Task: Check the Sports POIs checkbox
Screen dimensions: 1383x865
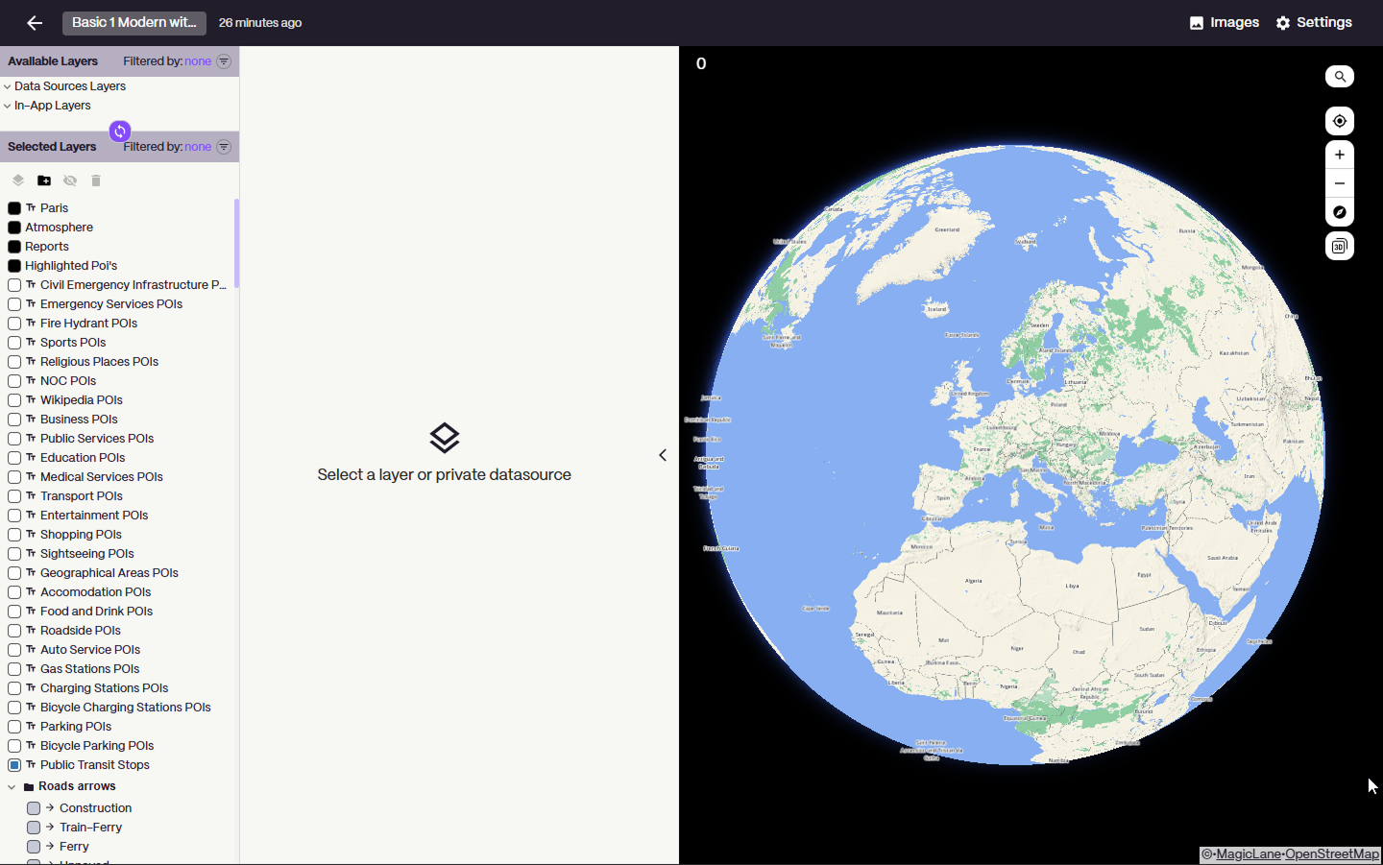Action: click(x=14, y=343)
